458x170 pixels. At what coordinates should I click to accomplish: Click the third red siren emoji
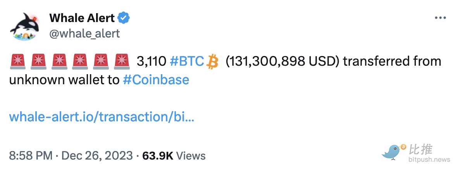[x=59, y=61]
